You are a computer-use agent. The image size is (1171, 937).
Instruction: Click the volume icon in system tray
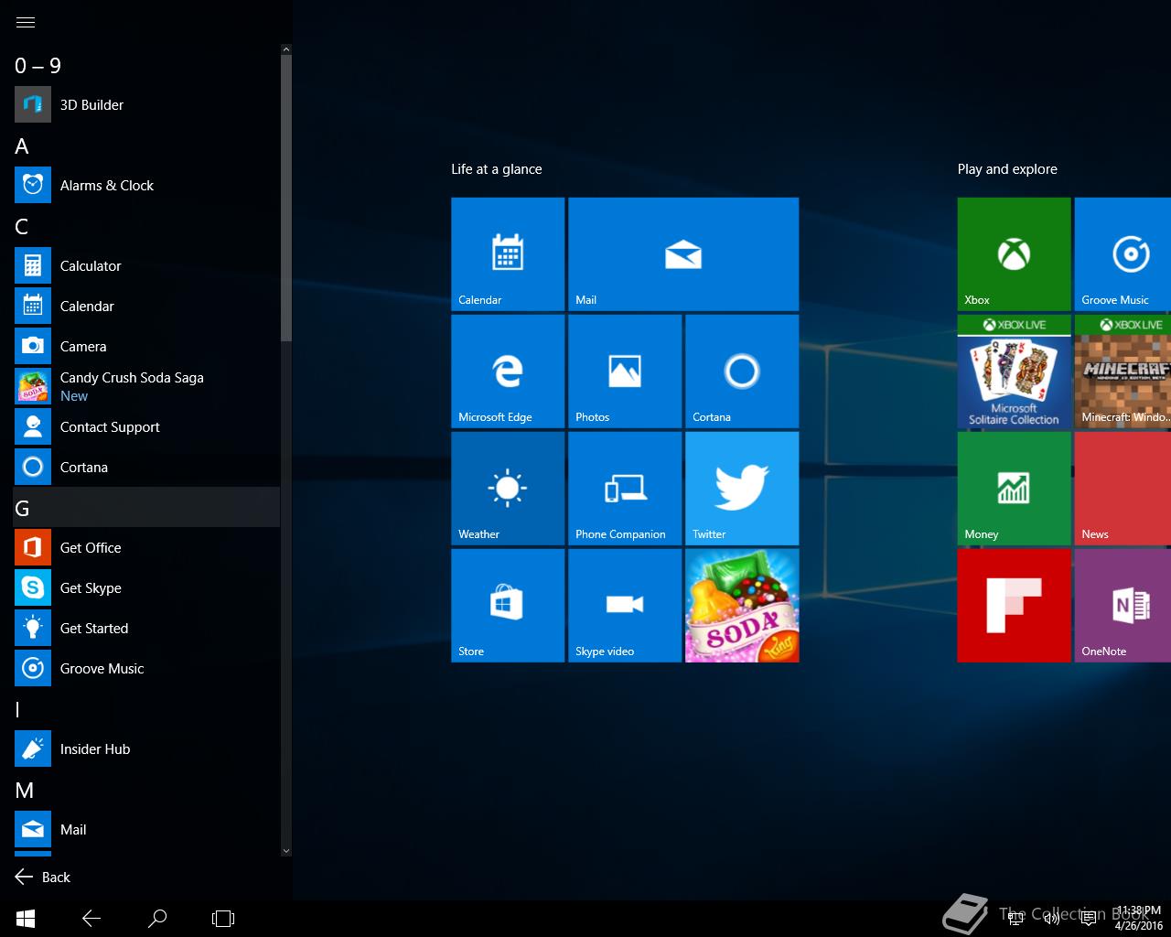click(x=1052, y=919)
